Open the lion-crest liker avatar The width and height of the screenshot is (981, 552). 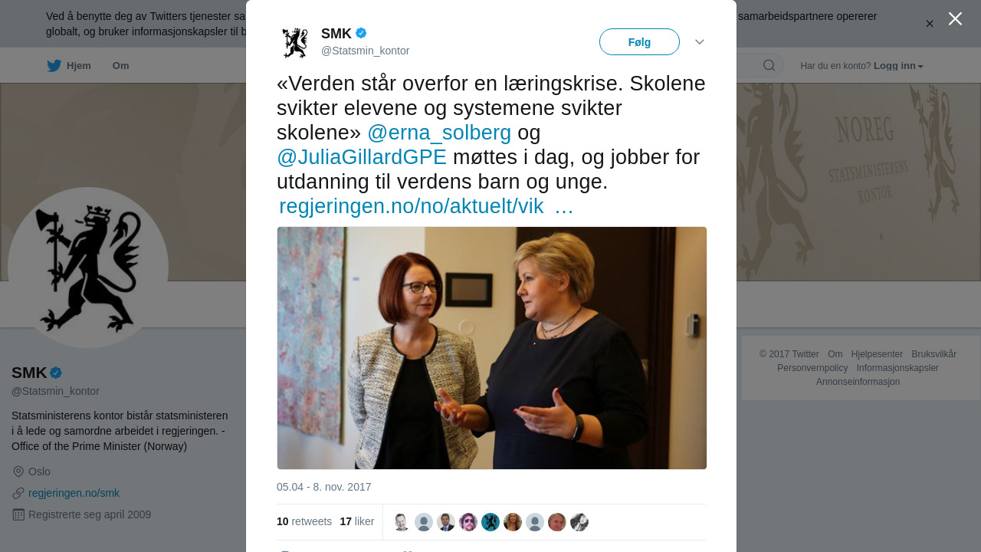click(x=490, y=522)
